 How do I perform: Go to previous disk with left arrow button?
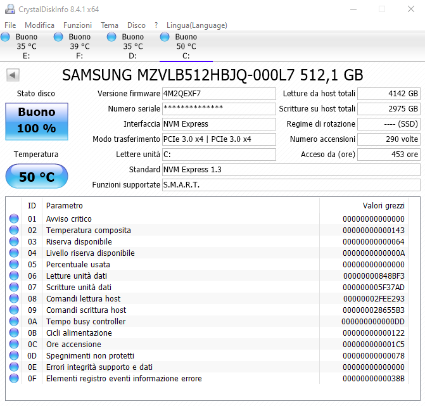(13, 75)
